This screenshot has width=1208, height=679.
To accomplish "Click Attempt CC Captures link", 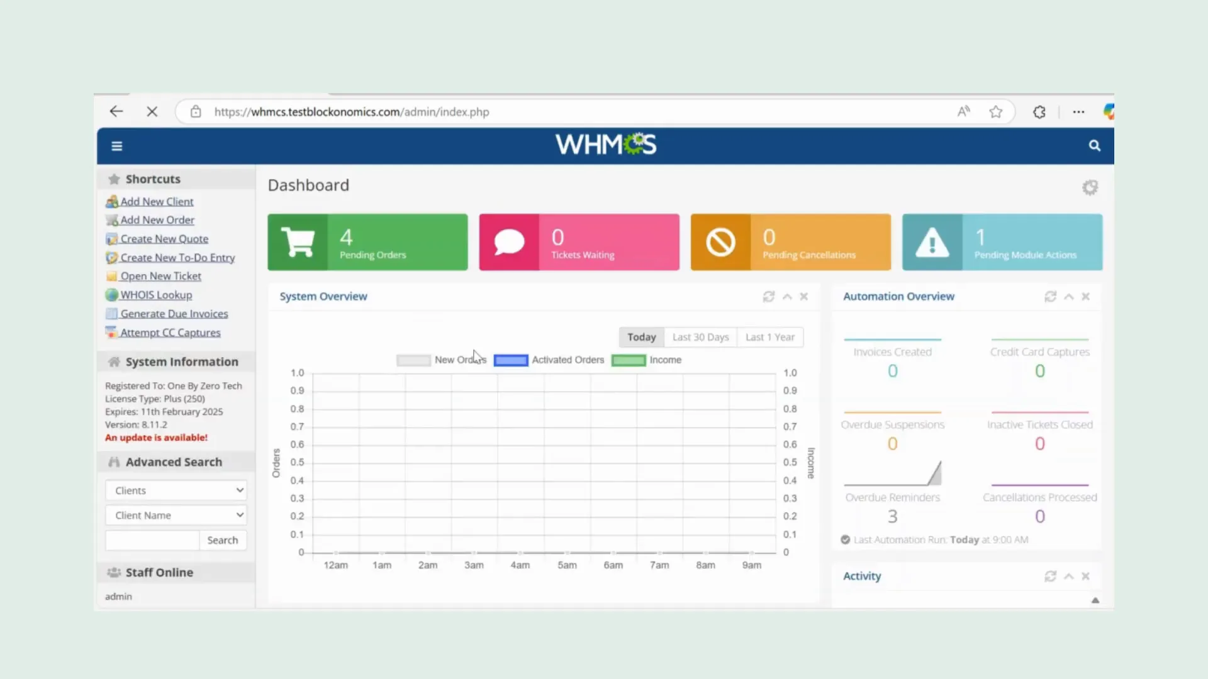I will (171, 333).
